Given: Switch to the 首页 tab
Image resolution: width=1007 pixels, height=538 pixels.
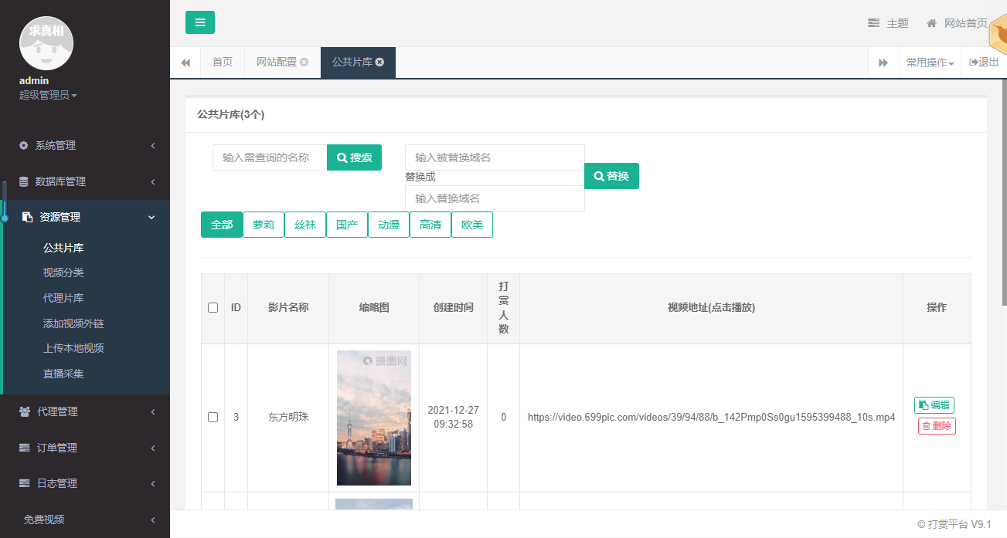Looking at the screenshot, I should point(223,63).
